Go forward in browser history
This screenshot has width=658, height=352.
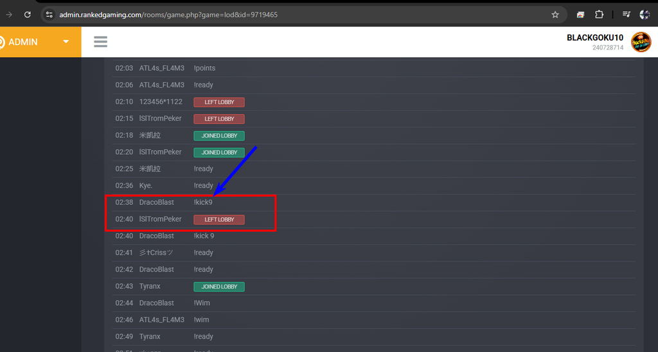point(9,15)
